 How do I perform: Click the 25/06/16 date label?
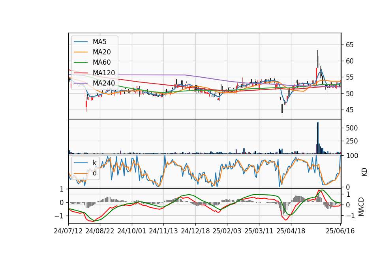(340, 231)
